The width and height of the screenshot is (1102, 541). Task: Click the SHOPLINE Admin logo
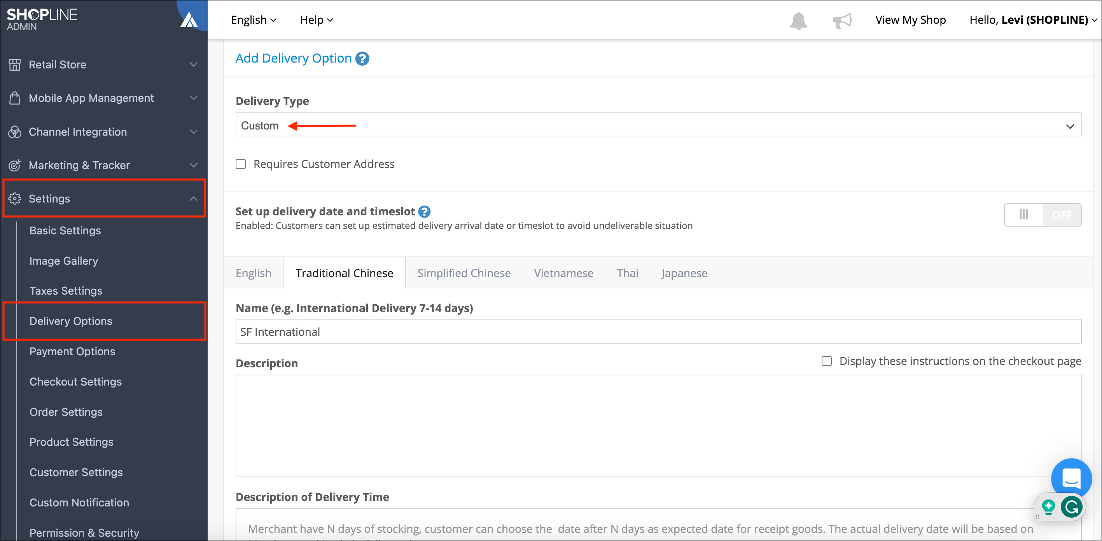(x=42, y=19)
